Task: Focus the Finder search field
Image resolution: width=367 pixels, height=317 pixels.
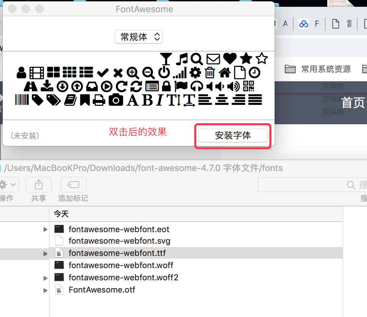Action: [x=312, y=185]
